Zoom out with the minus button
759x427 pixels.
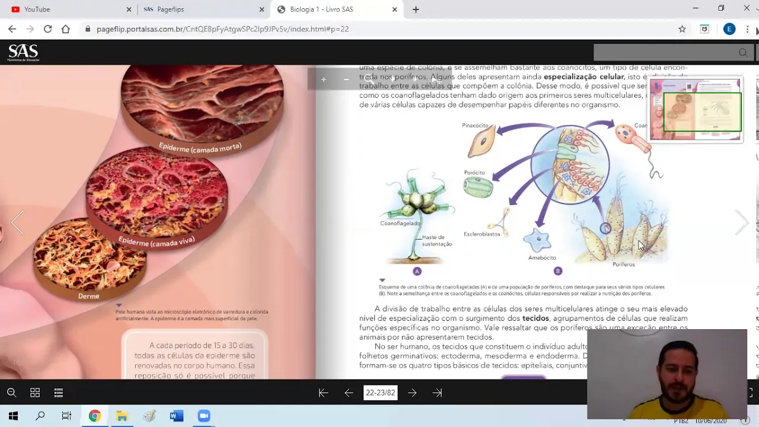coord(346,79)
